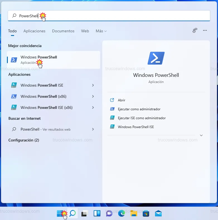Click the Windows Start button in taskbar
Image resolution: width=218 pixels, height=220 pixels.
[x=60, y=214]
